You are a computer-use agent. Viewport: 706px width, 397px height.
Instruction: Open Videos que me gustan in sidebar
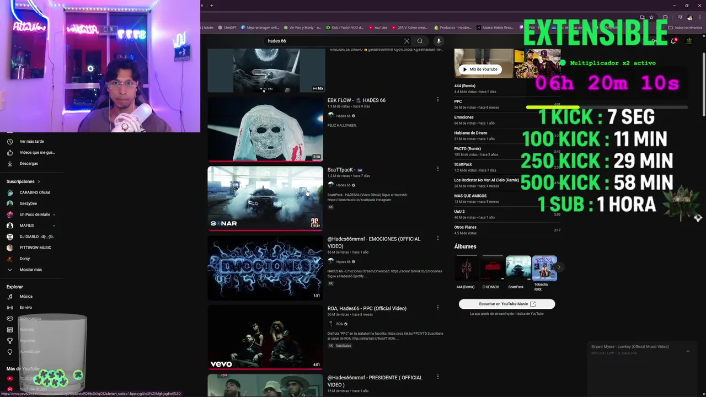coord(31,153)
